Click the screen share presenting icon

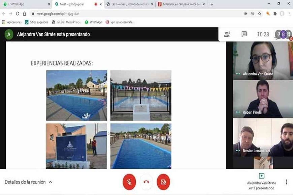click(261, 176)
